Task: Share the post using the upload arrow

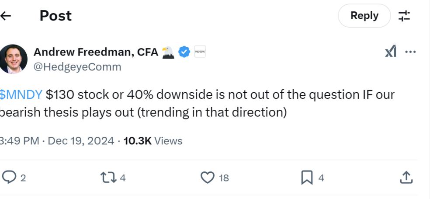Action: pyautogui.click(x=406, y=177)
